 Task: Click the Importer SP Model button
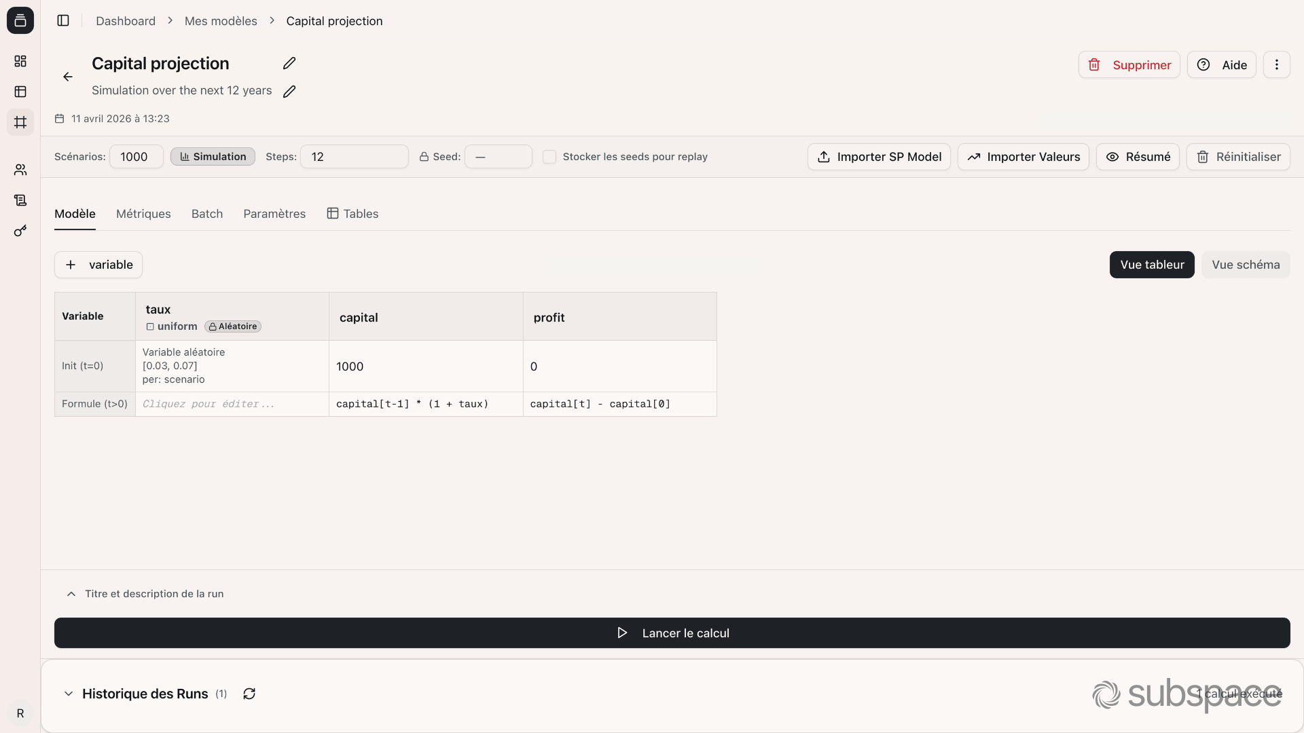click(x=879, y=157)
